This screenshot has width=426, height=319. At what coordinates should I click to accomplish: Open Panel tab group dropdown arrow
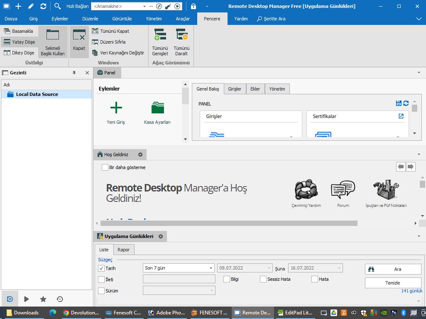(x=419, y=73)
